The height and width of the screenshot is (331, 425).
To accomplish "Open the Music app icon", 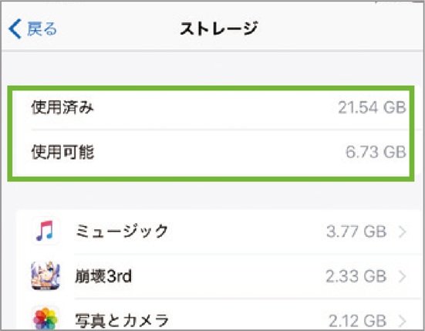I will point(45,231).
